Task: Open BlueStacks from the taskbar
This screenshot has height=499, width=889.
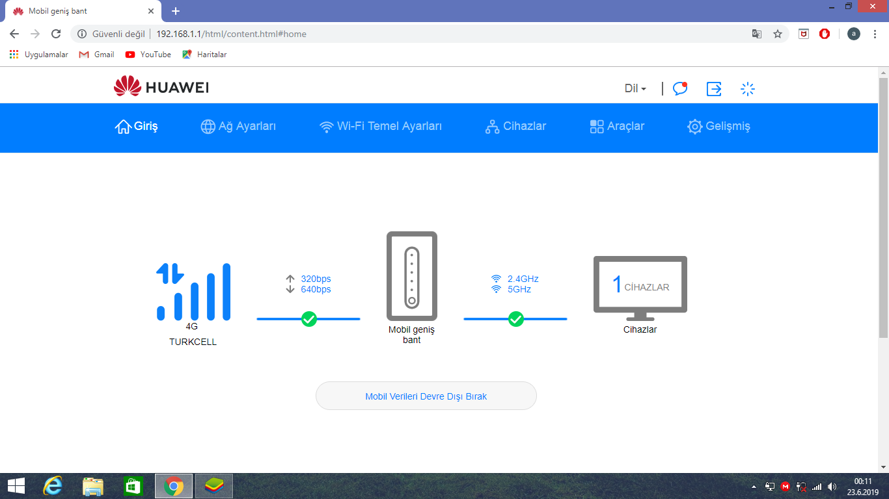Action: coord(213,486)
